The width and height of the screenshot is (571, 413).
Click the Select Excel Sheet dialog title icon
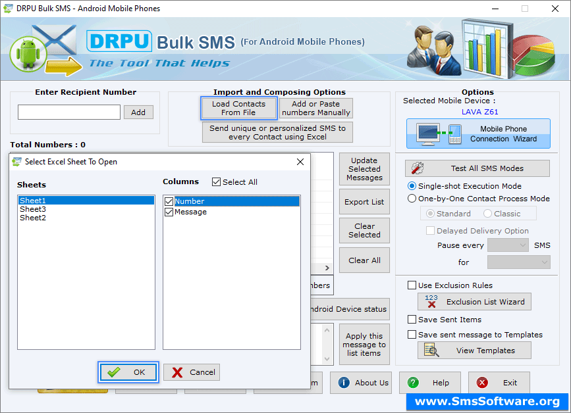pos(16,162)
